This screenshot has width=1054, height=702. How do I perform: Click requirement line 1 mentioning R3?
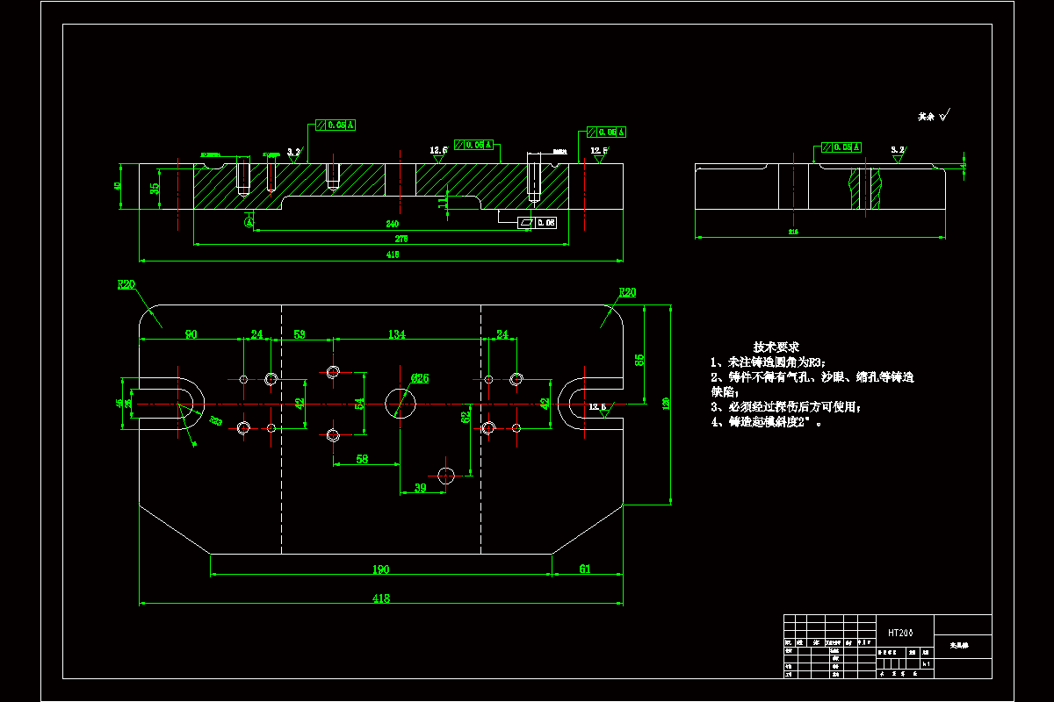coord(769,362)
